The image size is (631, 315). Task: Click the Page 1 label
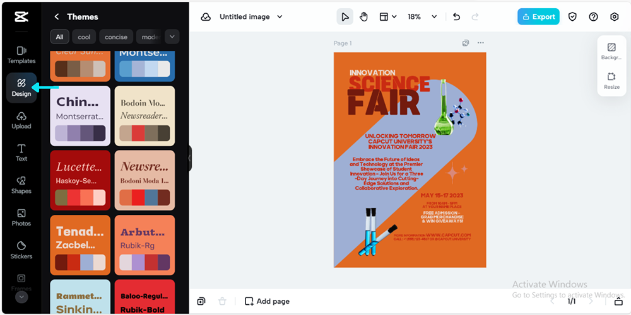(x=343, y=43)
